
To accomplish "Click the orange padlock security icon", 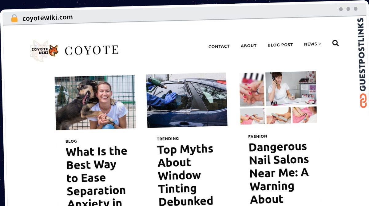I will coord(14,18).
